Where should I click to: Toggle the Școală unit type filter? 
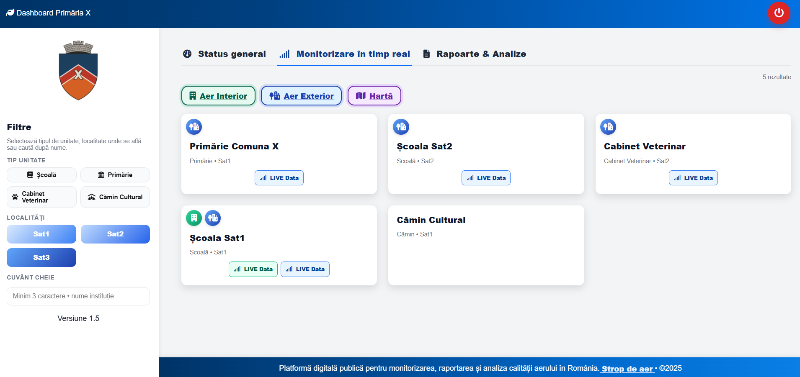(41, 175)
